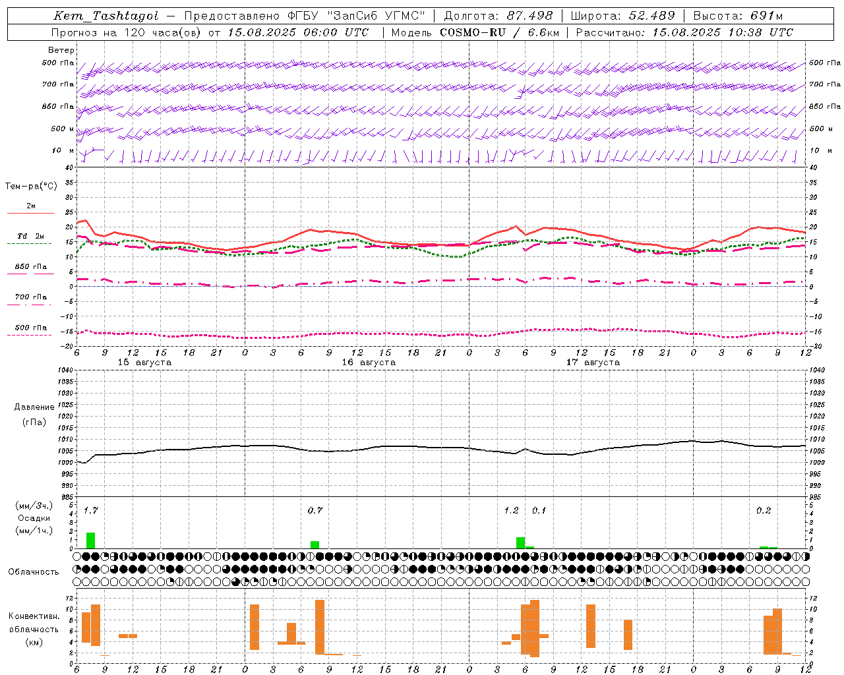
Task: Click the 'Рассчитано: 15.08.2025 10:38 UTC' timestamp
Action: 684,32
